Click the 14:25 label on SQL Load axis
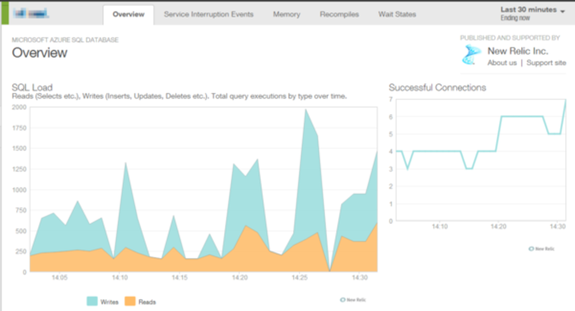 [300, 278]
